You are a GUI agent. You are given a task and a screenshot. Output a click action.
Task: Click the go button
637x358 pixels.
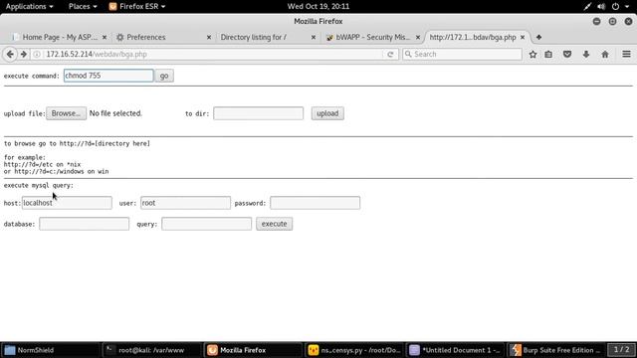(164, 76)
